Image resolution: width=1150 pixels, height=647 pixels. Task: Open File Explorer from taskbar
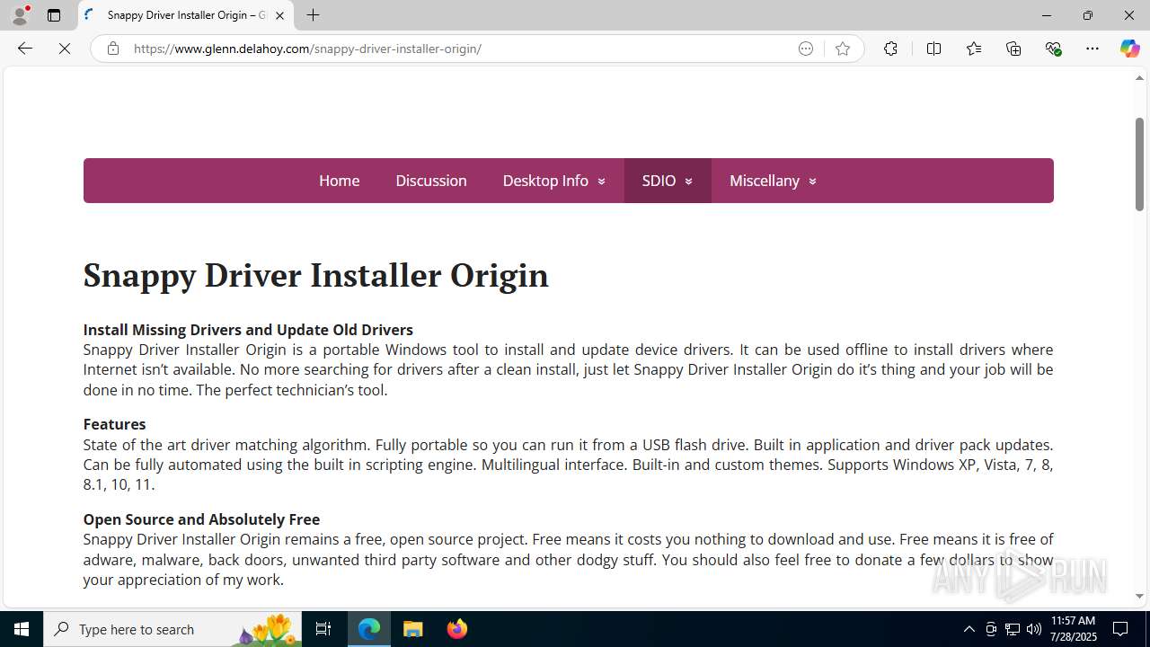[413, 629]
